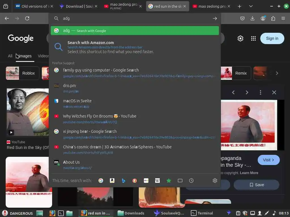Switch to the last mao zedong tab
The image size is (290, 217).
[x=211, y=6]
